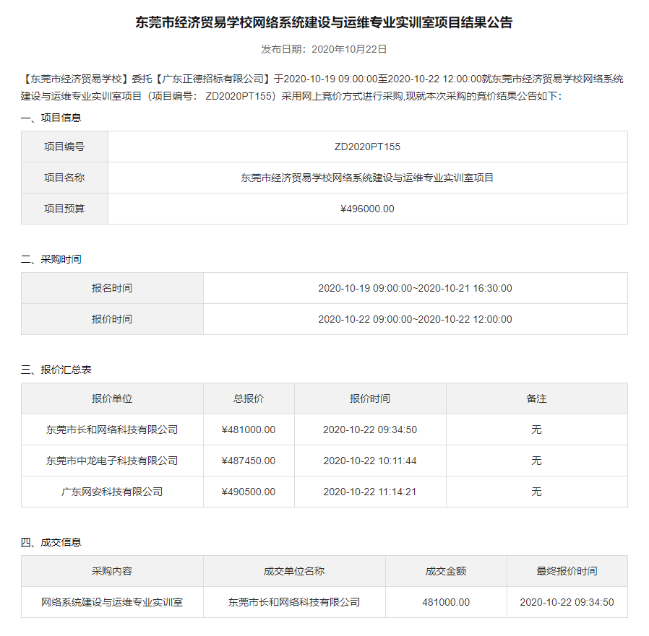The height and width of the screenshot is (636, 649).
Task: Click the 报价单位 column header
Action: [x=112, y=398]
